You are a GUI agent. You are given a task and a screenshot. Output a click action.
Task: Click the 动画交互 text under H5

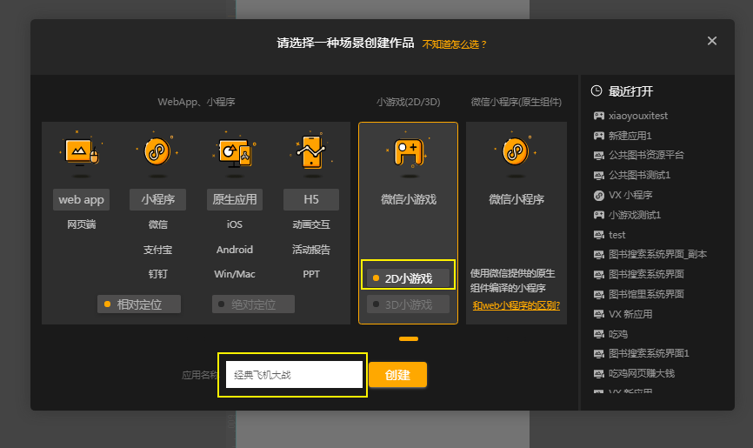tap(311, 224)
